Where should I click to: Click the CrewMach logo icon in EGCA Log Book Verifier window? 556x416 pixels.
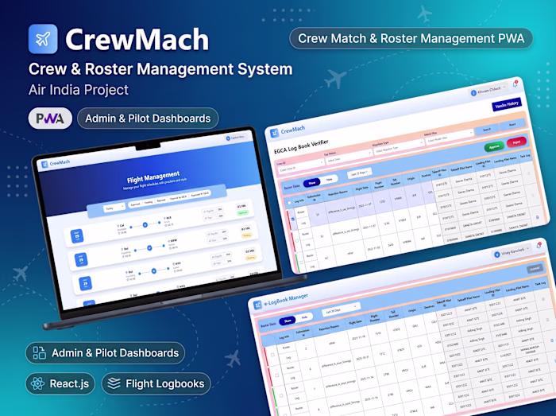(275, 133)
